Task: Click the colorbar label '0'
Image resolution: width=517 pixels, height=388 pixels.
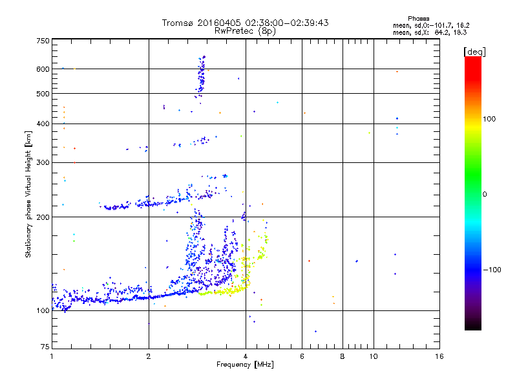Action: click(485, 195)
